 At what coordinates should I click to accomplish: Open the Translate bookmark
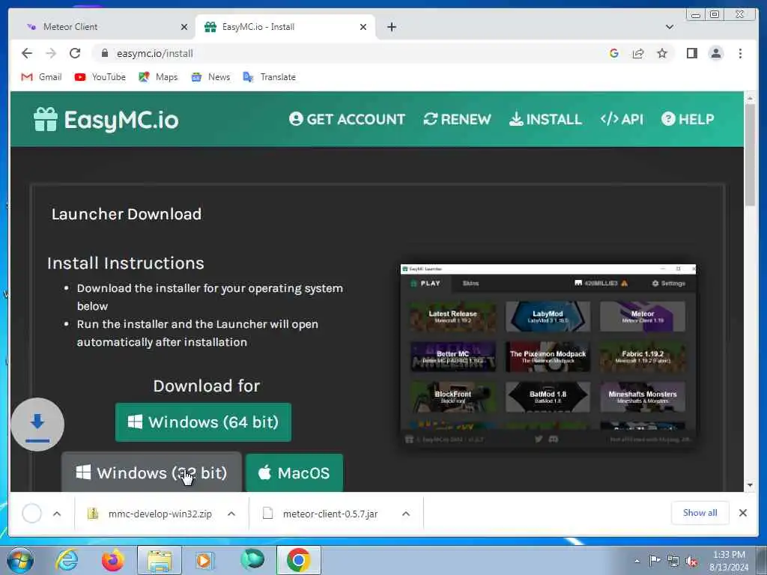pos(269,77)
